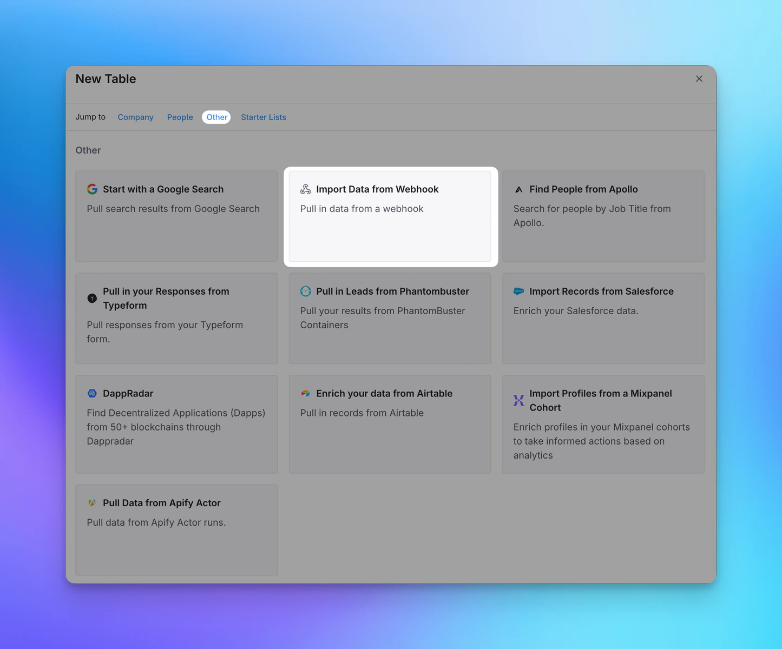Screen dimensions: 782x649
Task: Switch to the Company tab
Action: pyautogui.click(x=135, y=117)
